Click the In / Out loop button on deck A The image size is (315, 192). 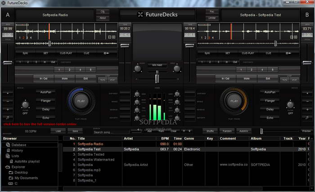[44, 79]
